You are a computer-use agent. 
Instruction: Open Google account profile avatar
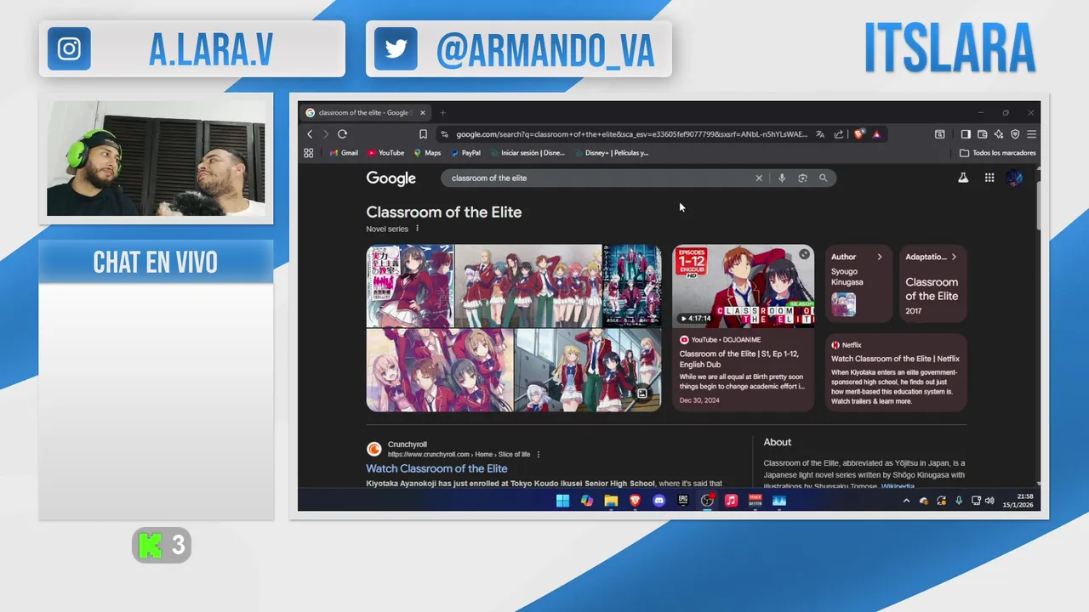[x=1014, y=178]
